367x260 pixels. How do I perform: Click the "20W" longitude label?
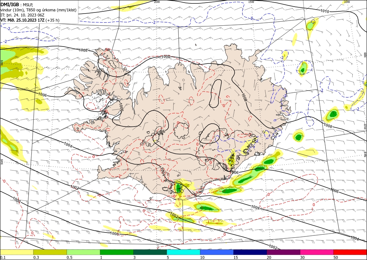pyautogui.click(x=157, y=2)
